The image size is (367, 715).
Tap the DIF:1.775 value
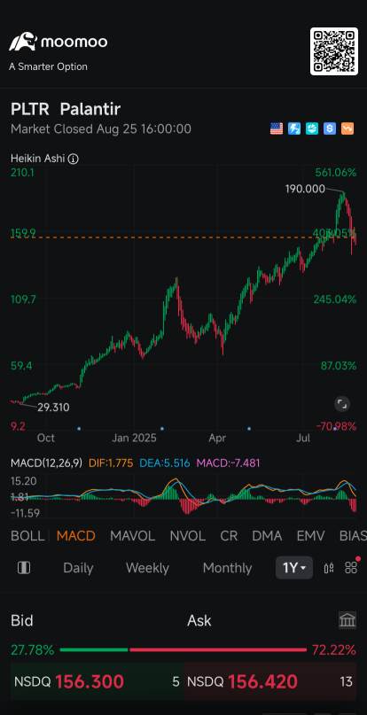click(111, 463)
